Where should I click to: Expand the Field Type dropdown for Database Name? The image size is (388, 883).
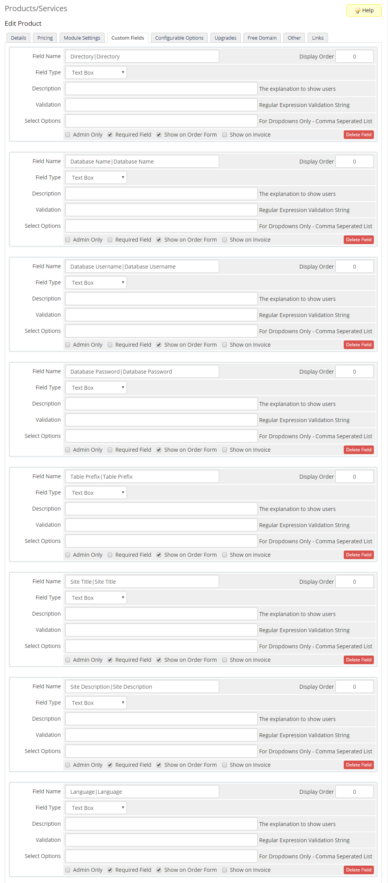(x=96, y=177)
